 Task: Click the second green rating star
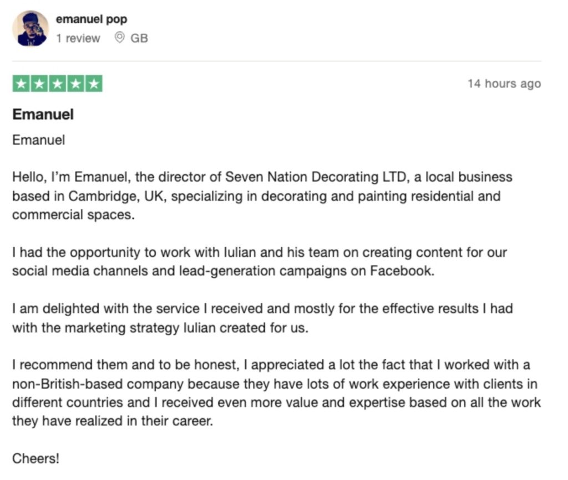(40, 84)
